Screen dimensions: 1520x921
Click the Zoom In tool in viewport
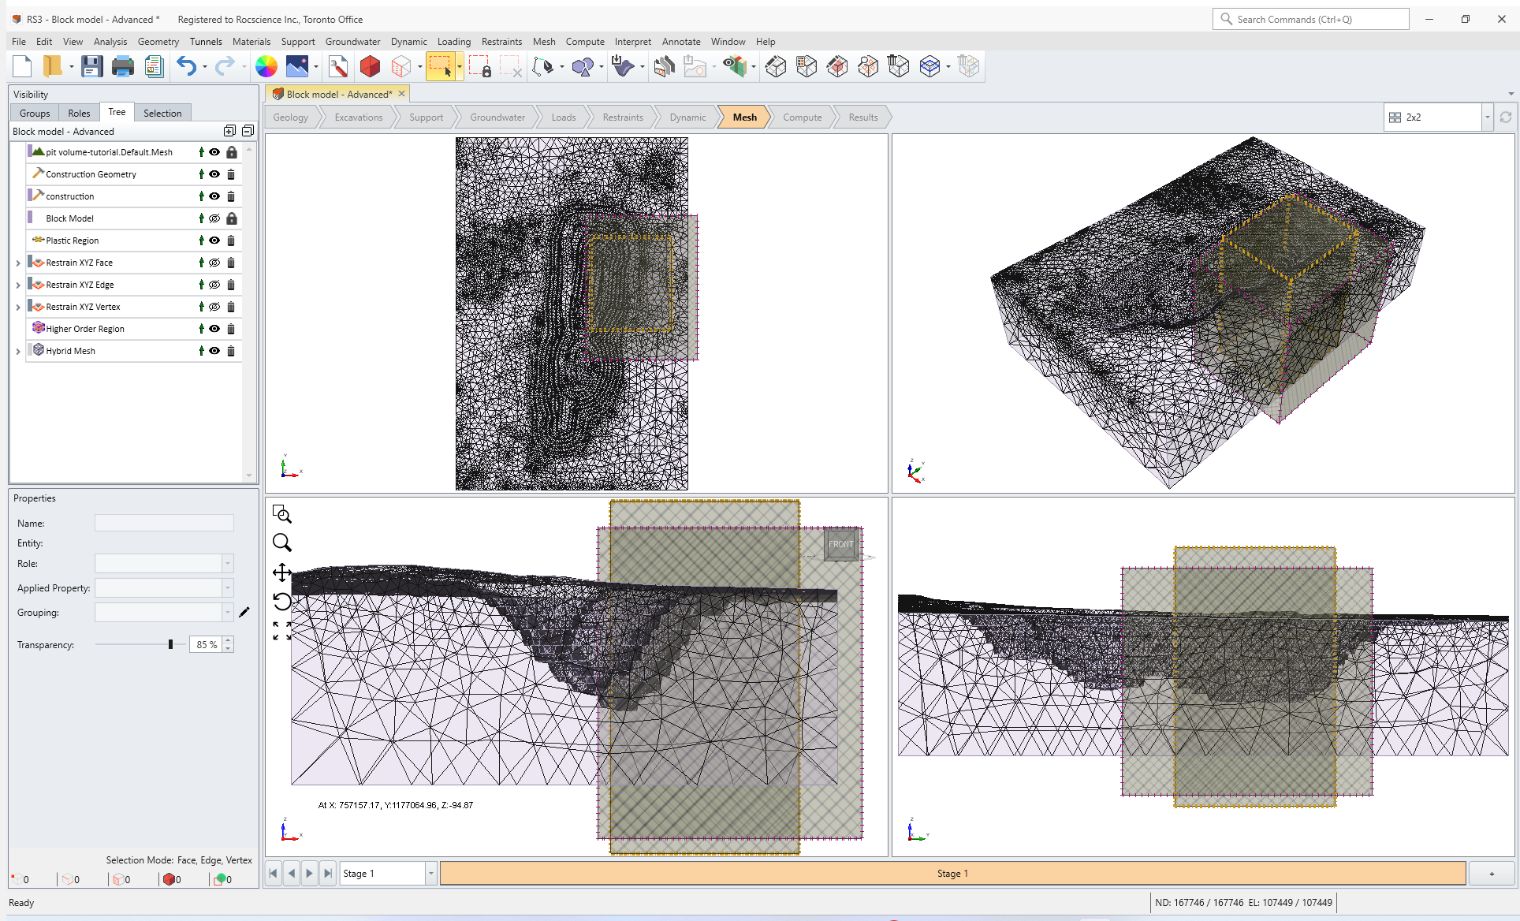(x=282, y=543)
